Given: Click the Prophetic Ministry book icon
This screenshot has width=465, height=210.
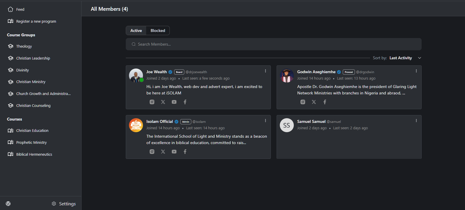Looking at the screenshot, I should [10, 142].
